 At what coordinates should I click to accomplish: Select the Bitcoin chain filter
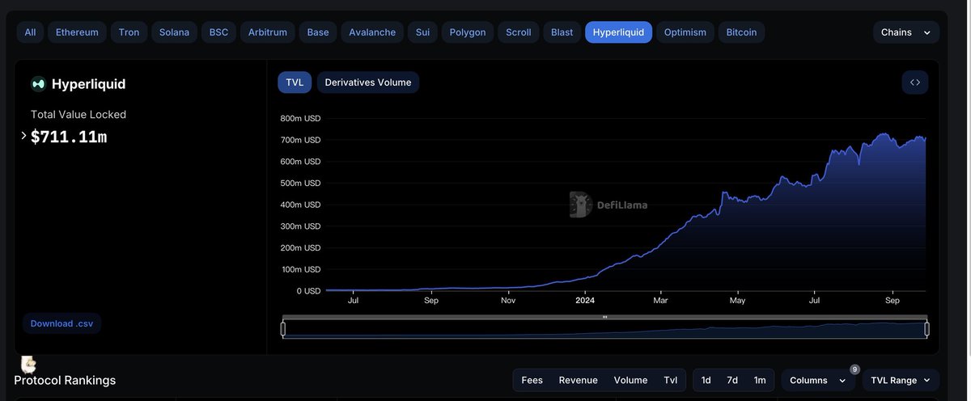click(x=741, y=32)
